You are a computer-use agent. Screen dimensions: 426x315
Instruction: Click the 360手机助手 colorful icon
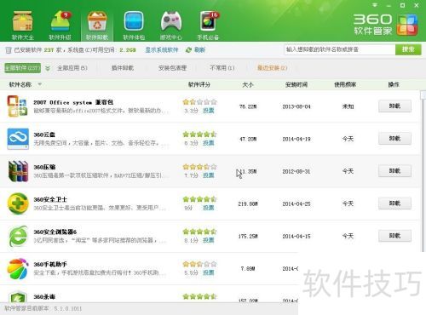(x=18, y=268)
